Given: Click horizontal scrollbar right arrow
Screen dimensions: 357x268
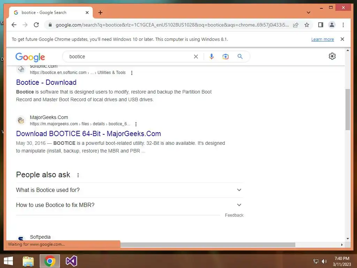Looking at the screenshot, I should point(342,245).
